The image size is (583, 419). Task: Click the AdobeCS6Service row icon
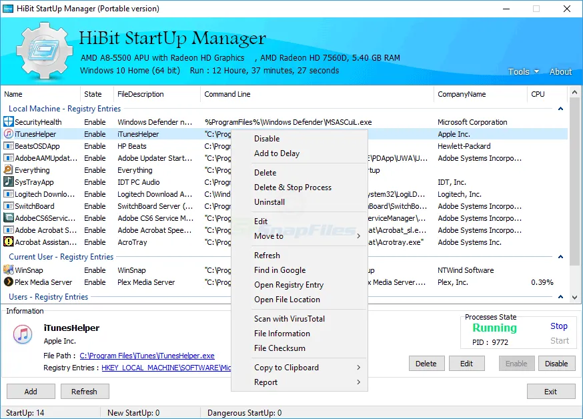point(8,218)
